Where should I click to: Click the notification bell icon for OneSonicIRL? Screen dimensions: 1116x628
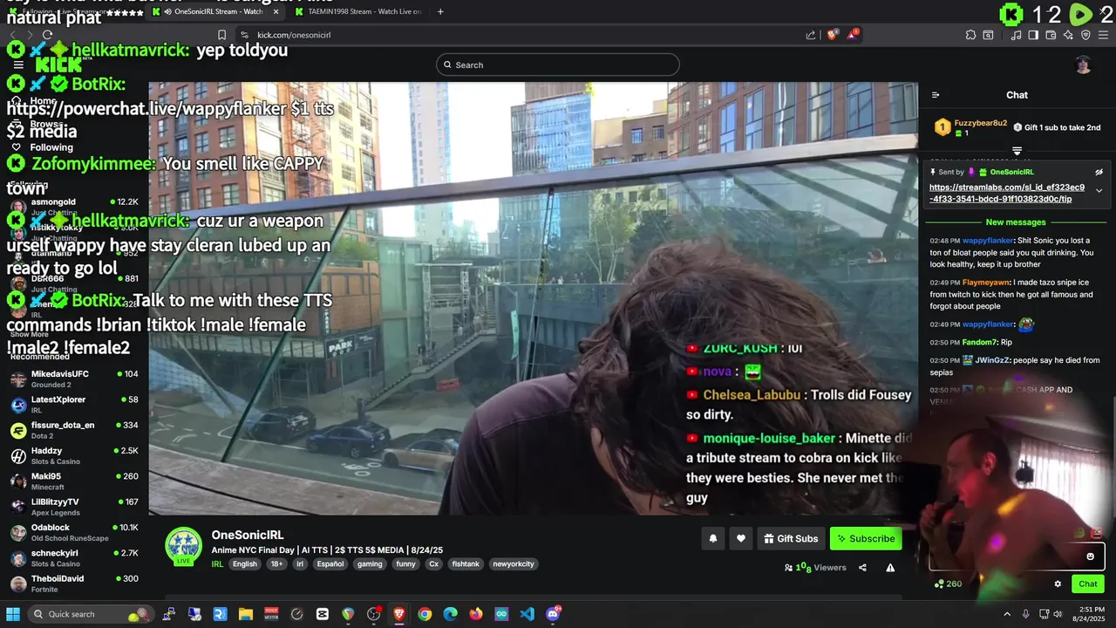pos(712,539)
